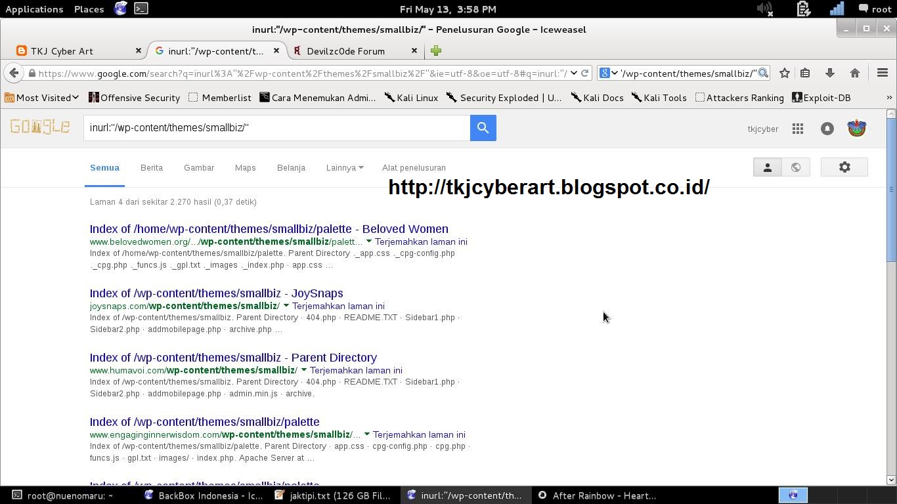This screenshot has width=897, height=504.
Task: Select the Belanja search tab
Action: pyautogui.click(x=291, y=168)
